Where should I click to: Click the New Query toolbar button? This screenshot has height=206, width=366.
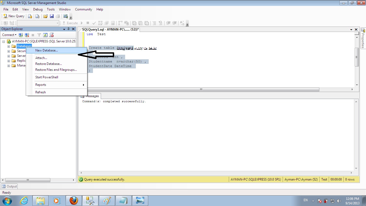pos(14,16)
